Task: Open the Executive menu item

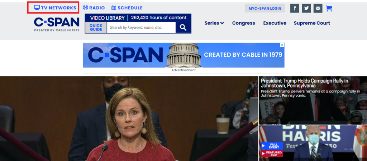Action: tap(275, 23)
